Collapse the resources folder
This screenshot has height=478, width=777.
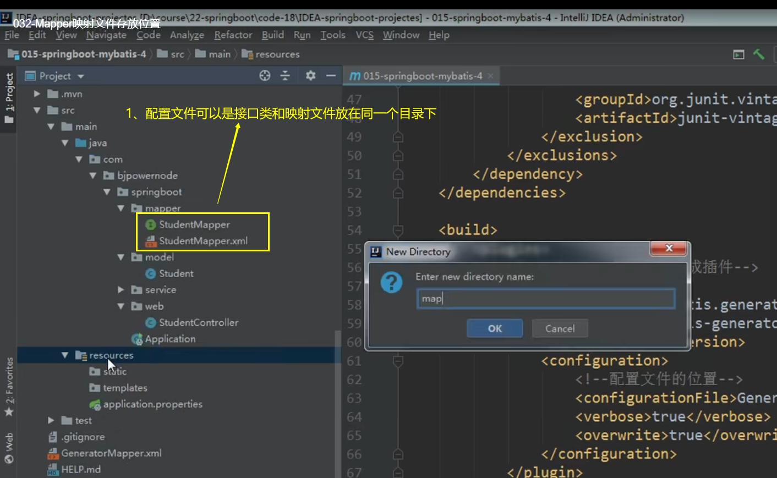[65, 355]
